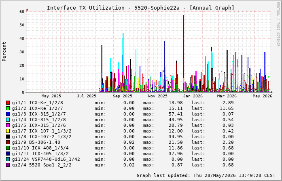Screen dimensions: 282x181
Task: Click the red gi1/1 ICX-Ke_1/2/8 legend swatch
Action: [x=8, y=103]
